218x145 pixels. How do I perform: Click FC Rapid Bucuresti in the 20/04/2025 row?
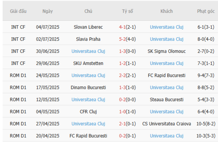click(88, 136)
